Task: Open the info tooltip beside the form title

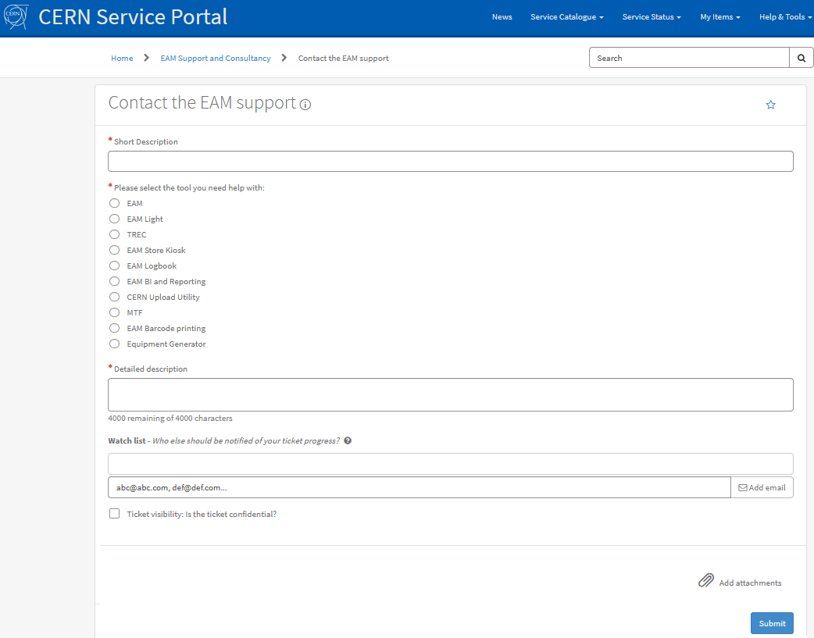Action: 305,105
